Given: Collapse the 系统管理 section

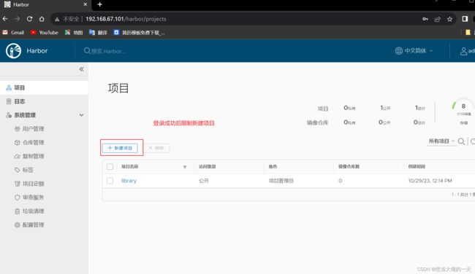Looking at the screenshot, I should [81, 115].
